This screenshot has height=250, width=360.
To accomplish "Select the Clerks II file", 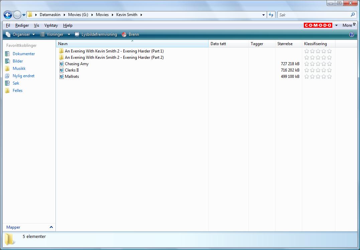I will 72,70.
